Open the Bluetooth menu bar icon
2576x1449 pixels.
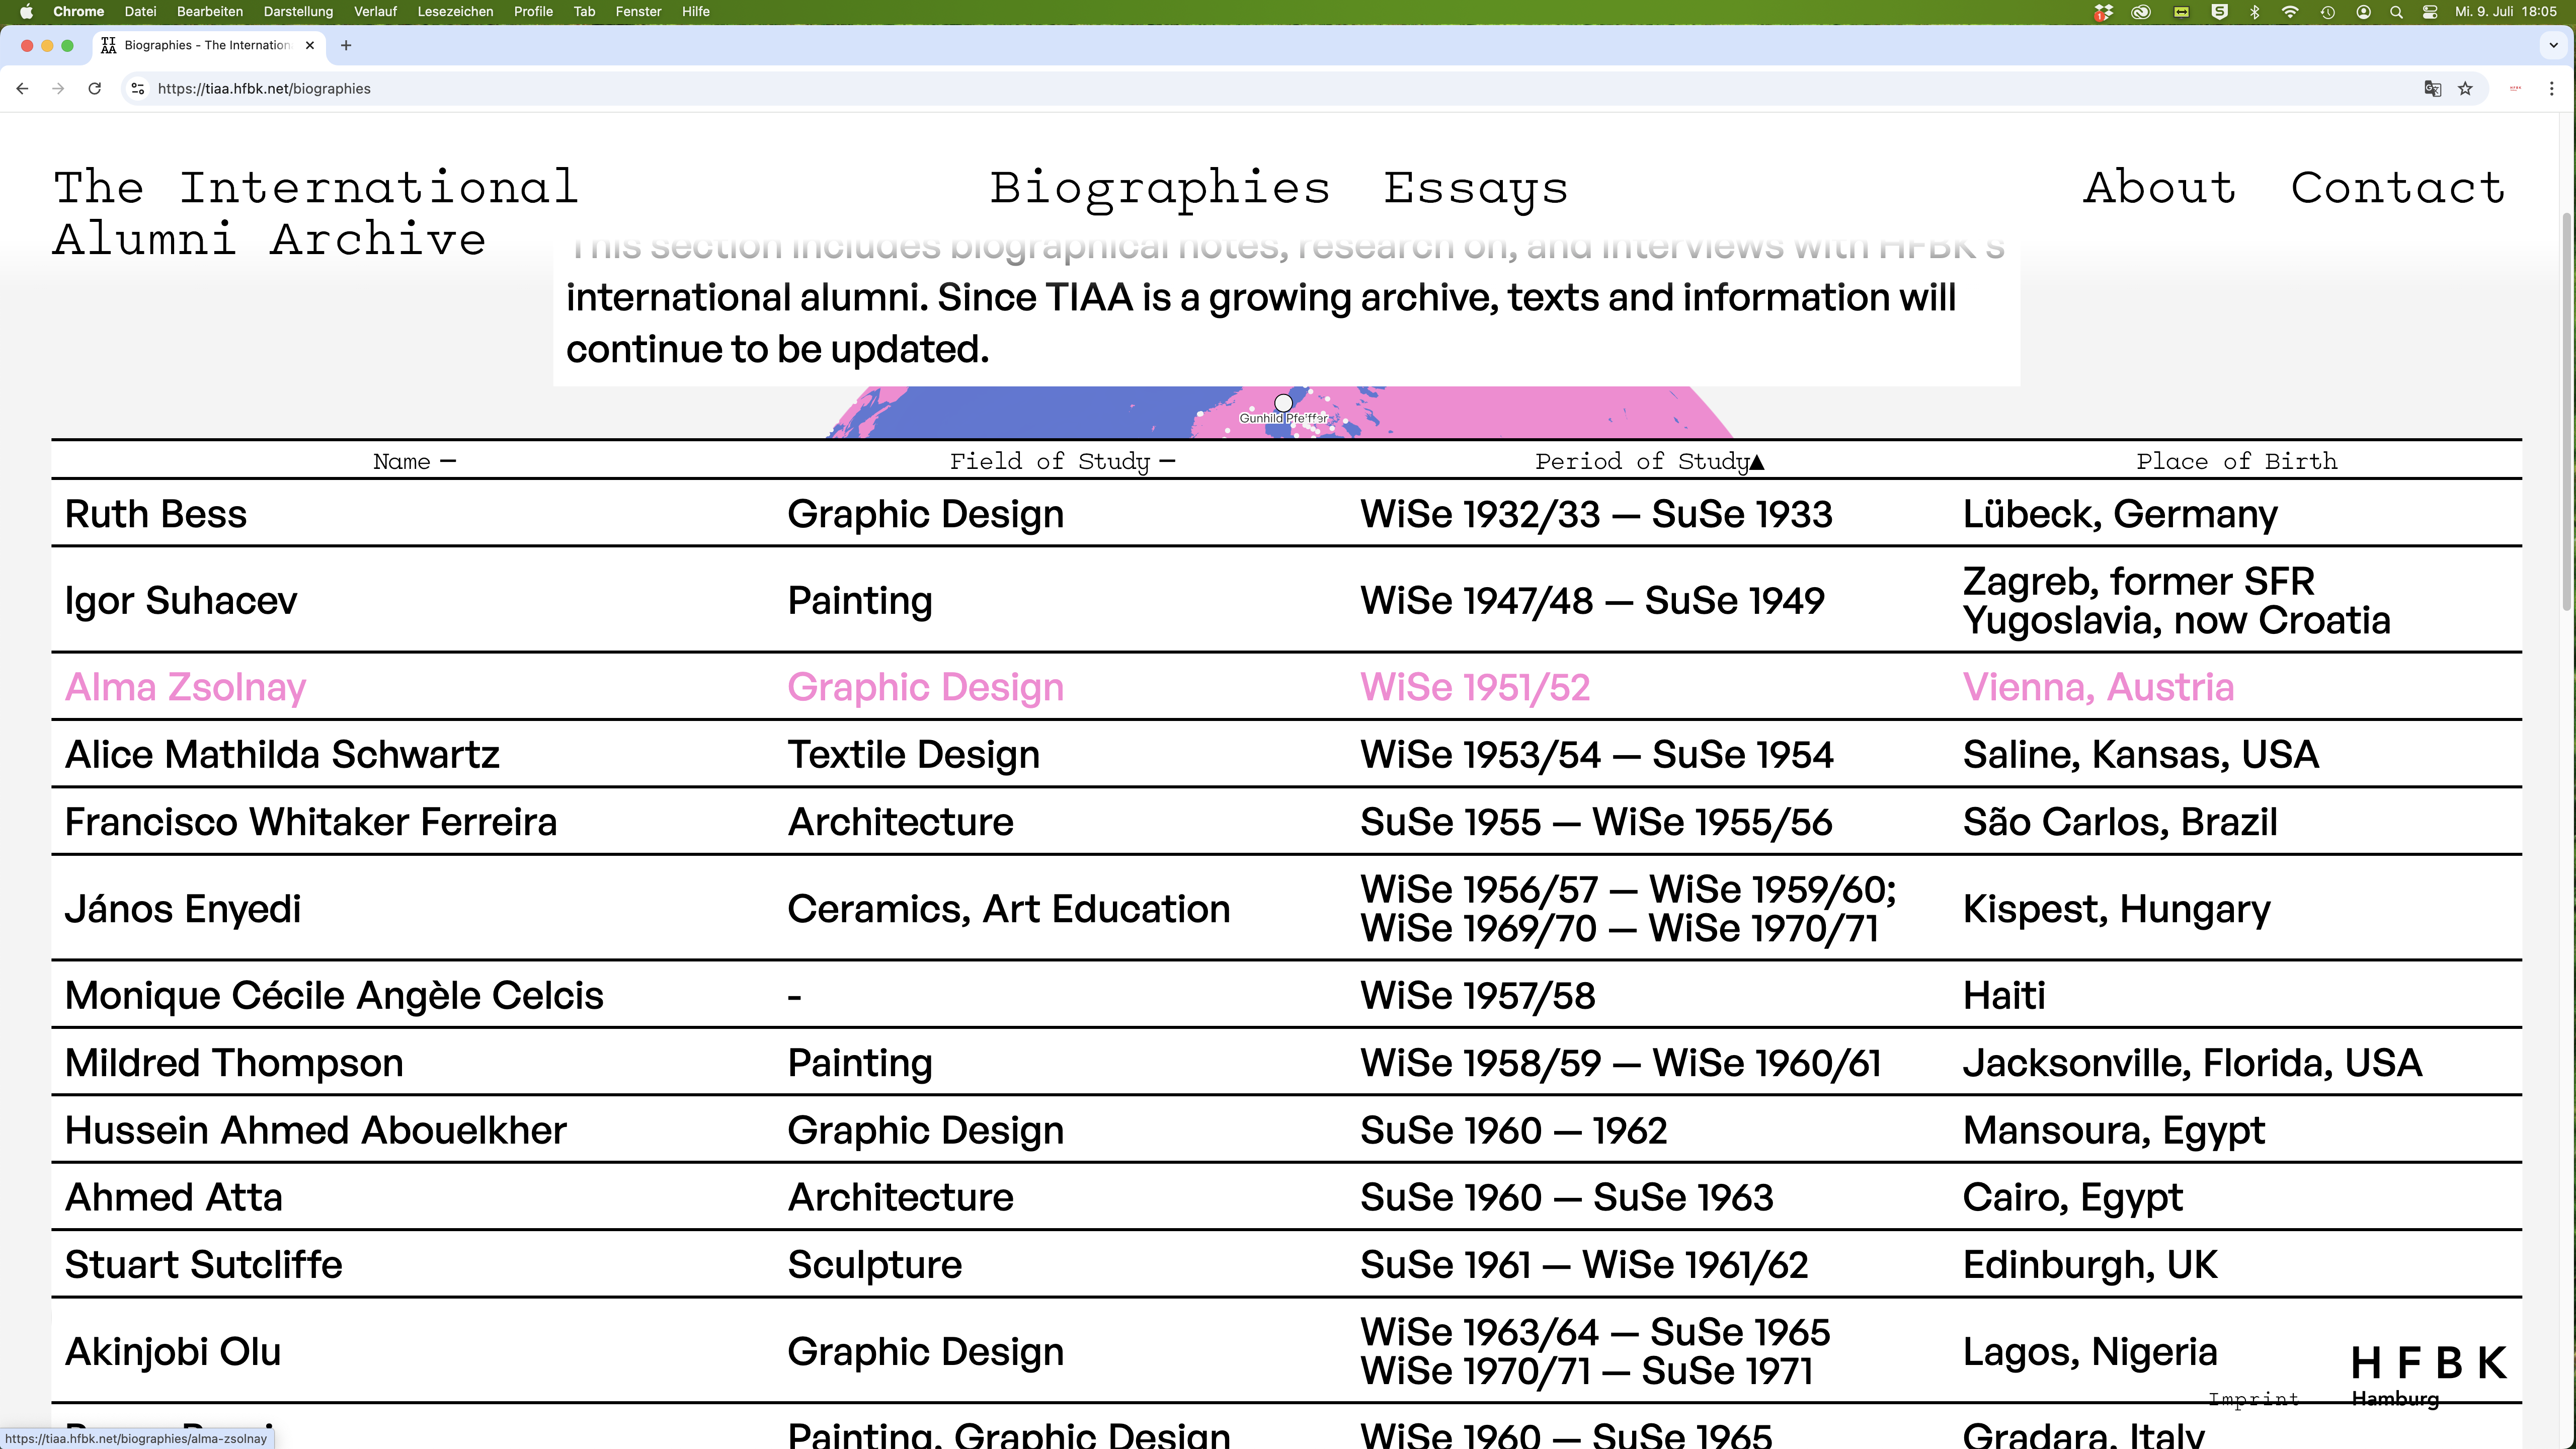pos(2254,12)
